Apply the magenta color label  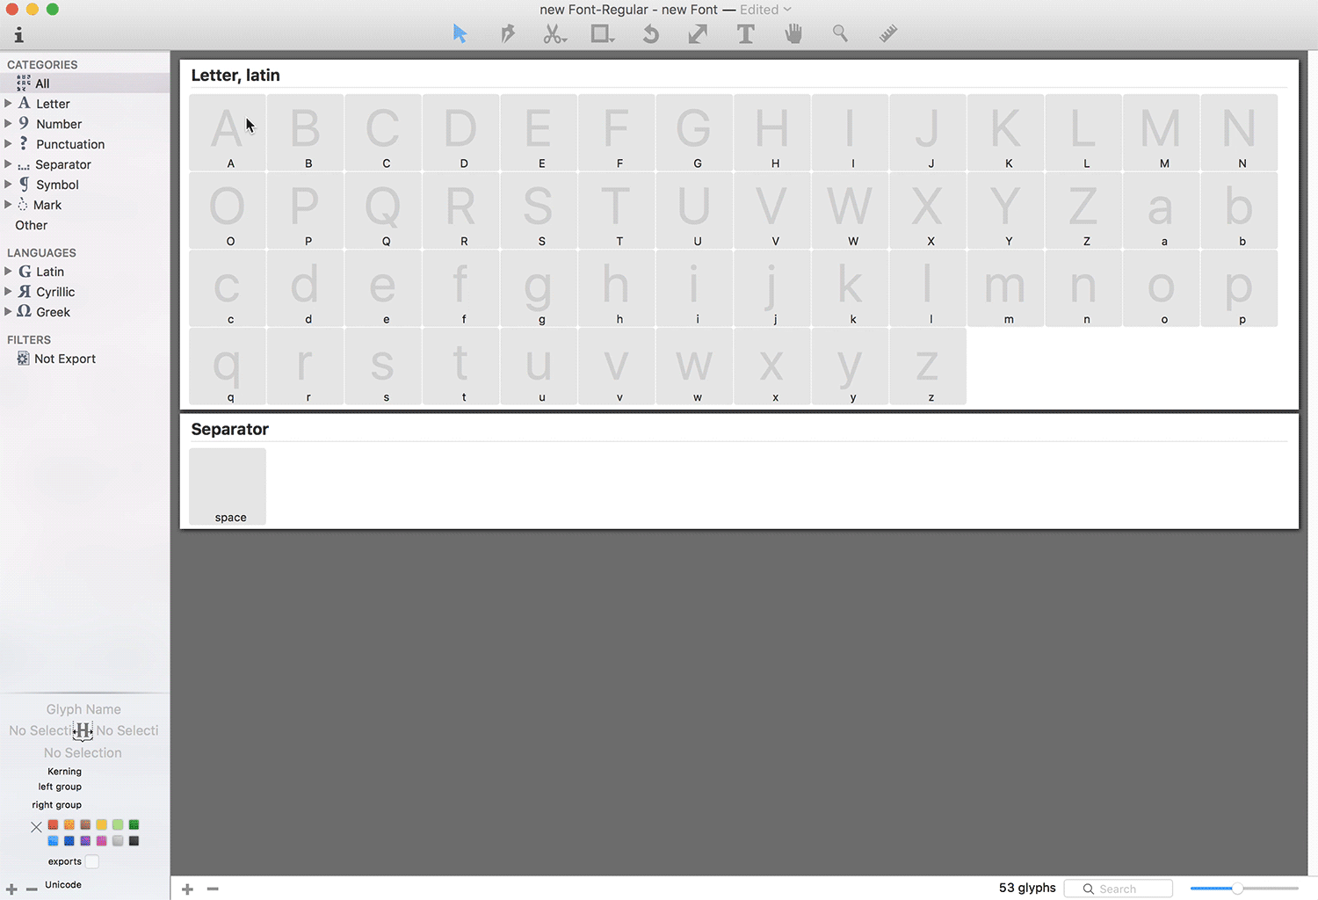pyautogui.click(x=102, y=841)
